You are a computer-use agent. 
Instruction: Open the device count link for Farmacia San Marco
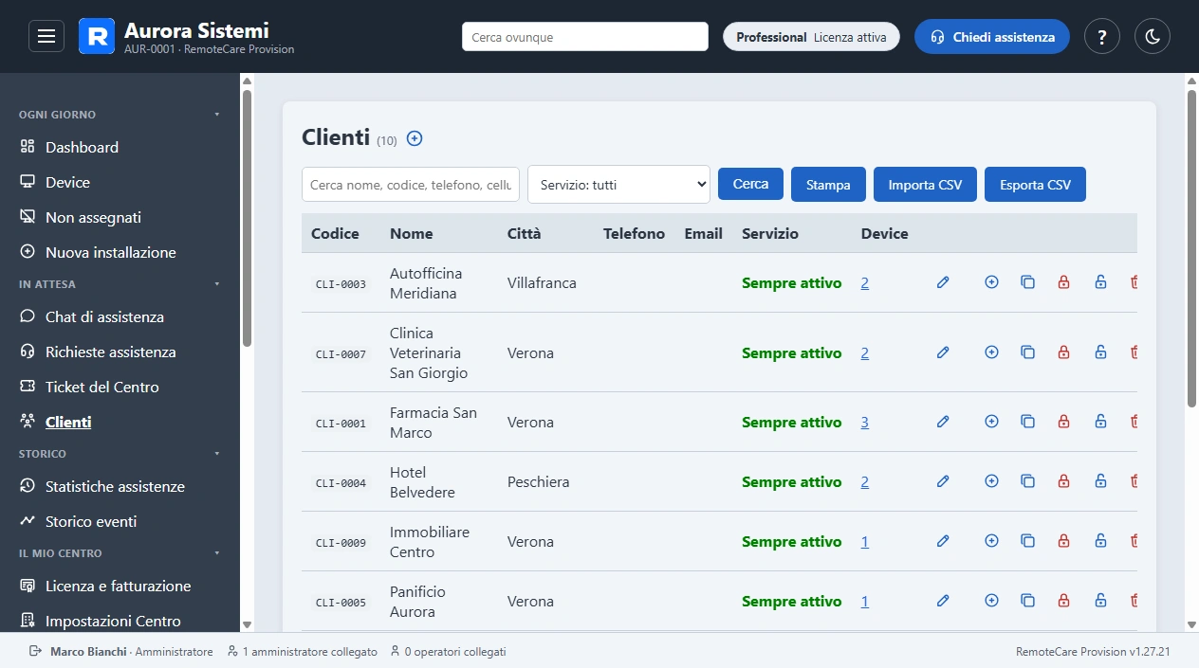pos(865,423)
